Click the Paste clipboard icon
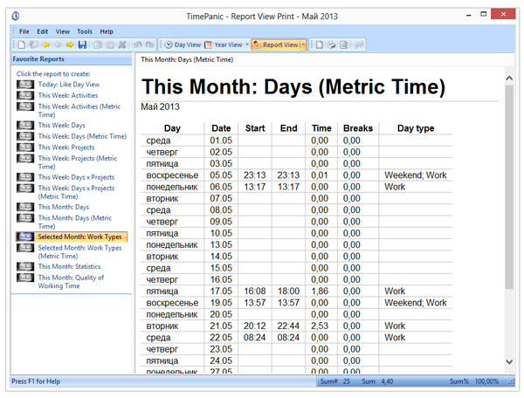524x398 pixels. [110, 45]
